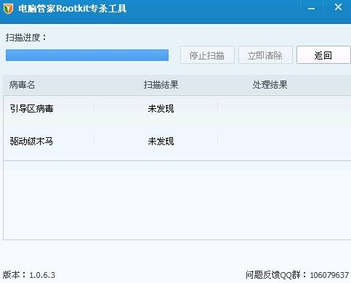Click 未发现 result for 驱动级木马
The height and width of the screenshot is (283, 351).
pos(161,141)
